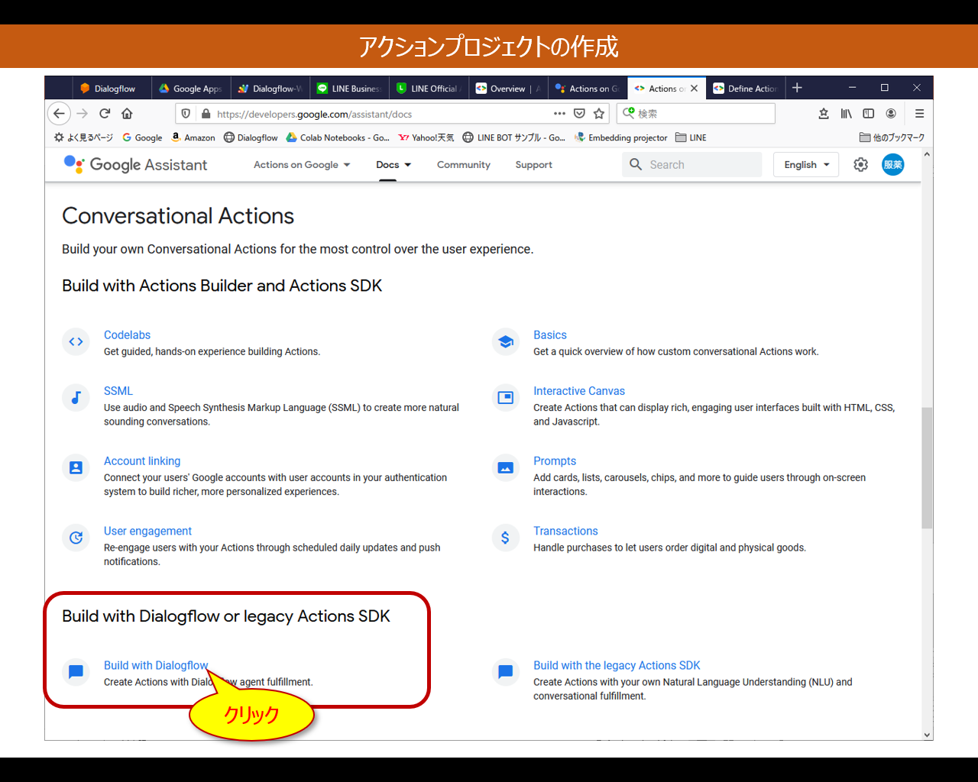Screen dimensions: 978x782
Task: Open the browser home page
Action: point(127,113)
